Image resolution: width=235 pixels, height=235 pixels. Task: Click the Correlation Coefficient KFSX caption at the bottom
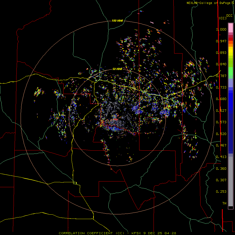click(117, 233)
